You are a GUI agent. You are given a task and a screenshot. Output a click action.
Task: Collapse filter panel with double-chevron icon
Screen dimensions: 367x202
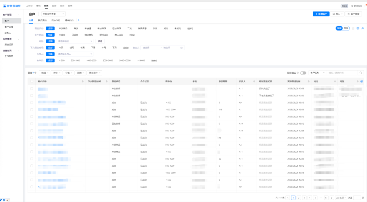[363, 28]
